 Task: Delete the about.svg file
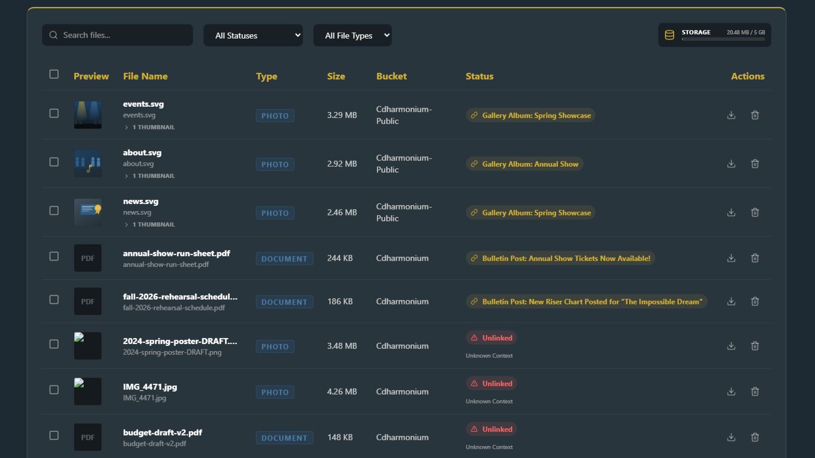[x=755, y=164]
